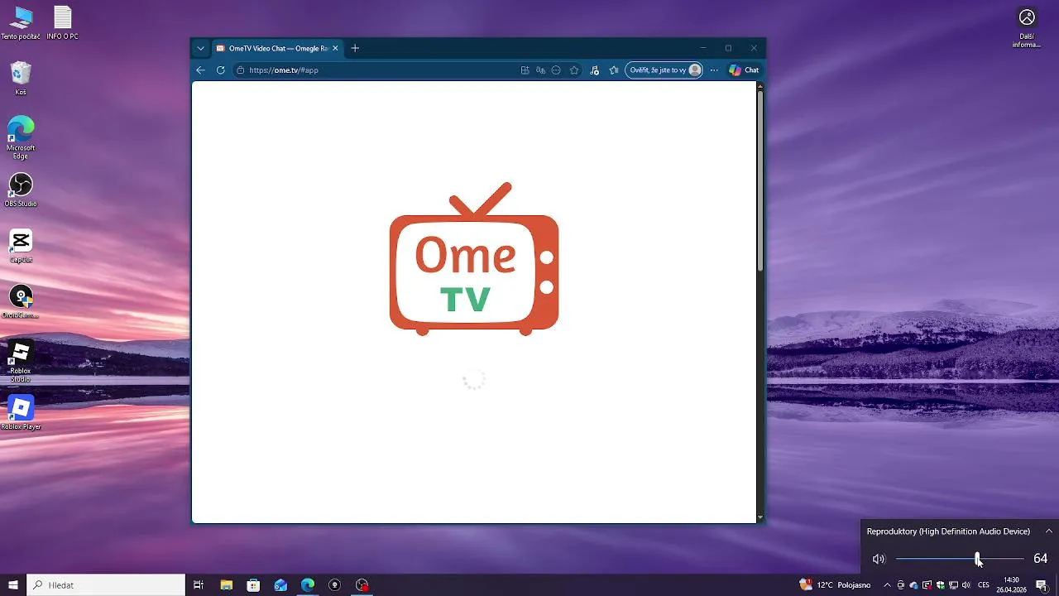The image size is (1059, 596).
Task: Open the recording app taskbar icon with red dot
Action: coord(362,584)
